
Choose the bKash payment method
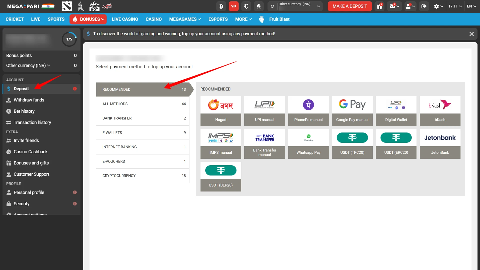click(x=439, y=111)
